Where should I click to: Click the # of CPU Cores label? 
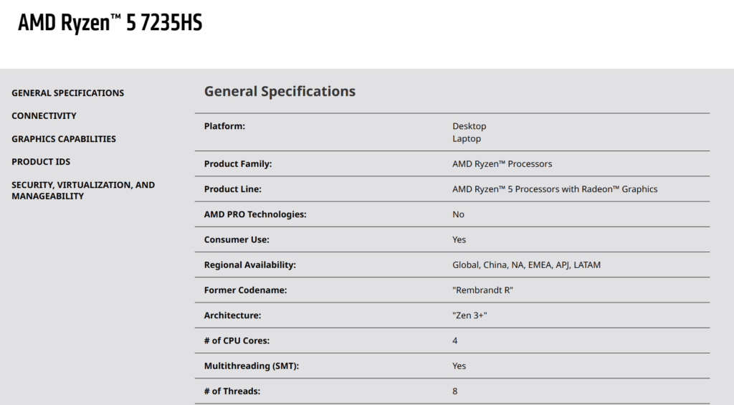pyautogui.click(x=237, y=341)
